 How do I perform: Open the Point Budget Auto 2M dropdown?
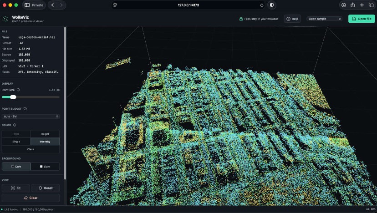(x=31, y=117)
